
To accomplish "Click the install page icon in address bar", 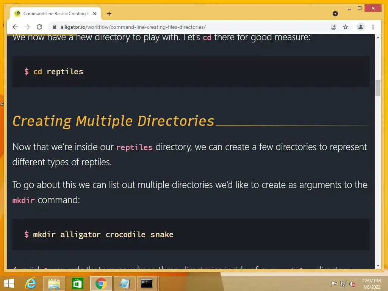I will pos(333,27).
